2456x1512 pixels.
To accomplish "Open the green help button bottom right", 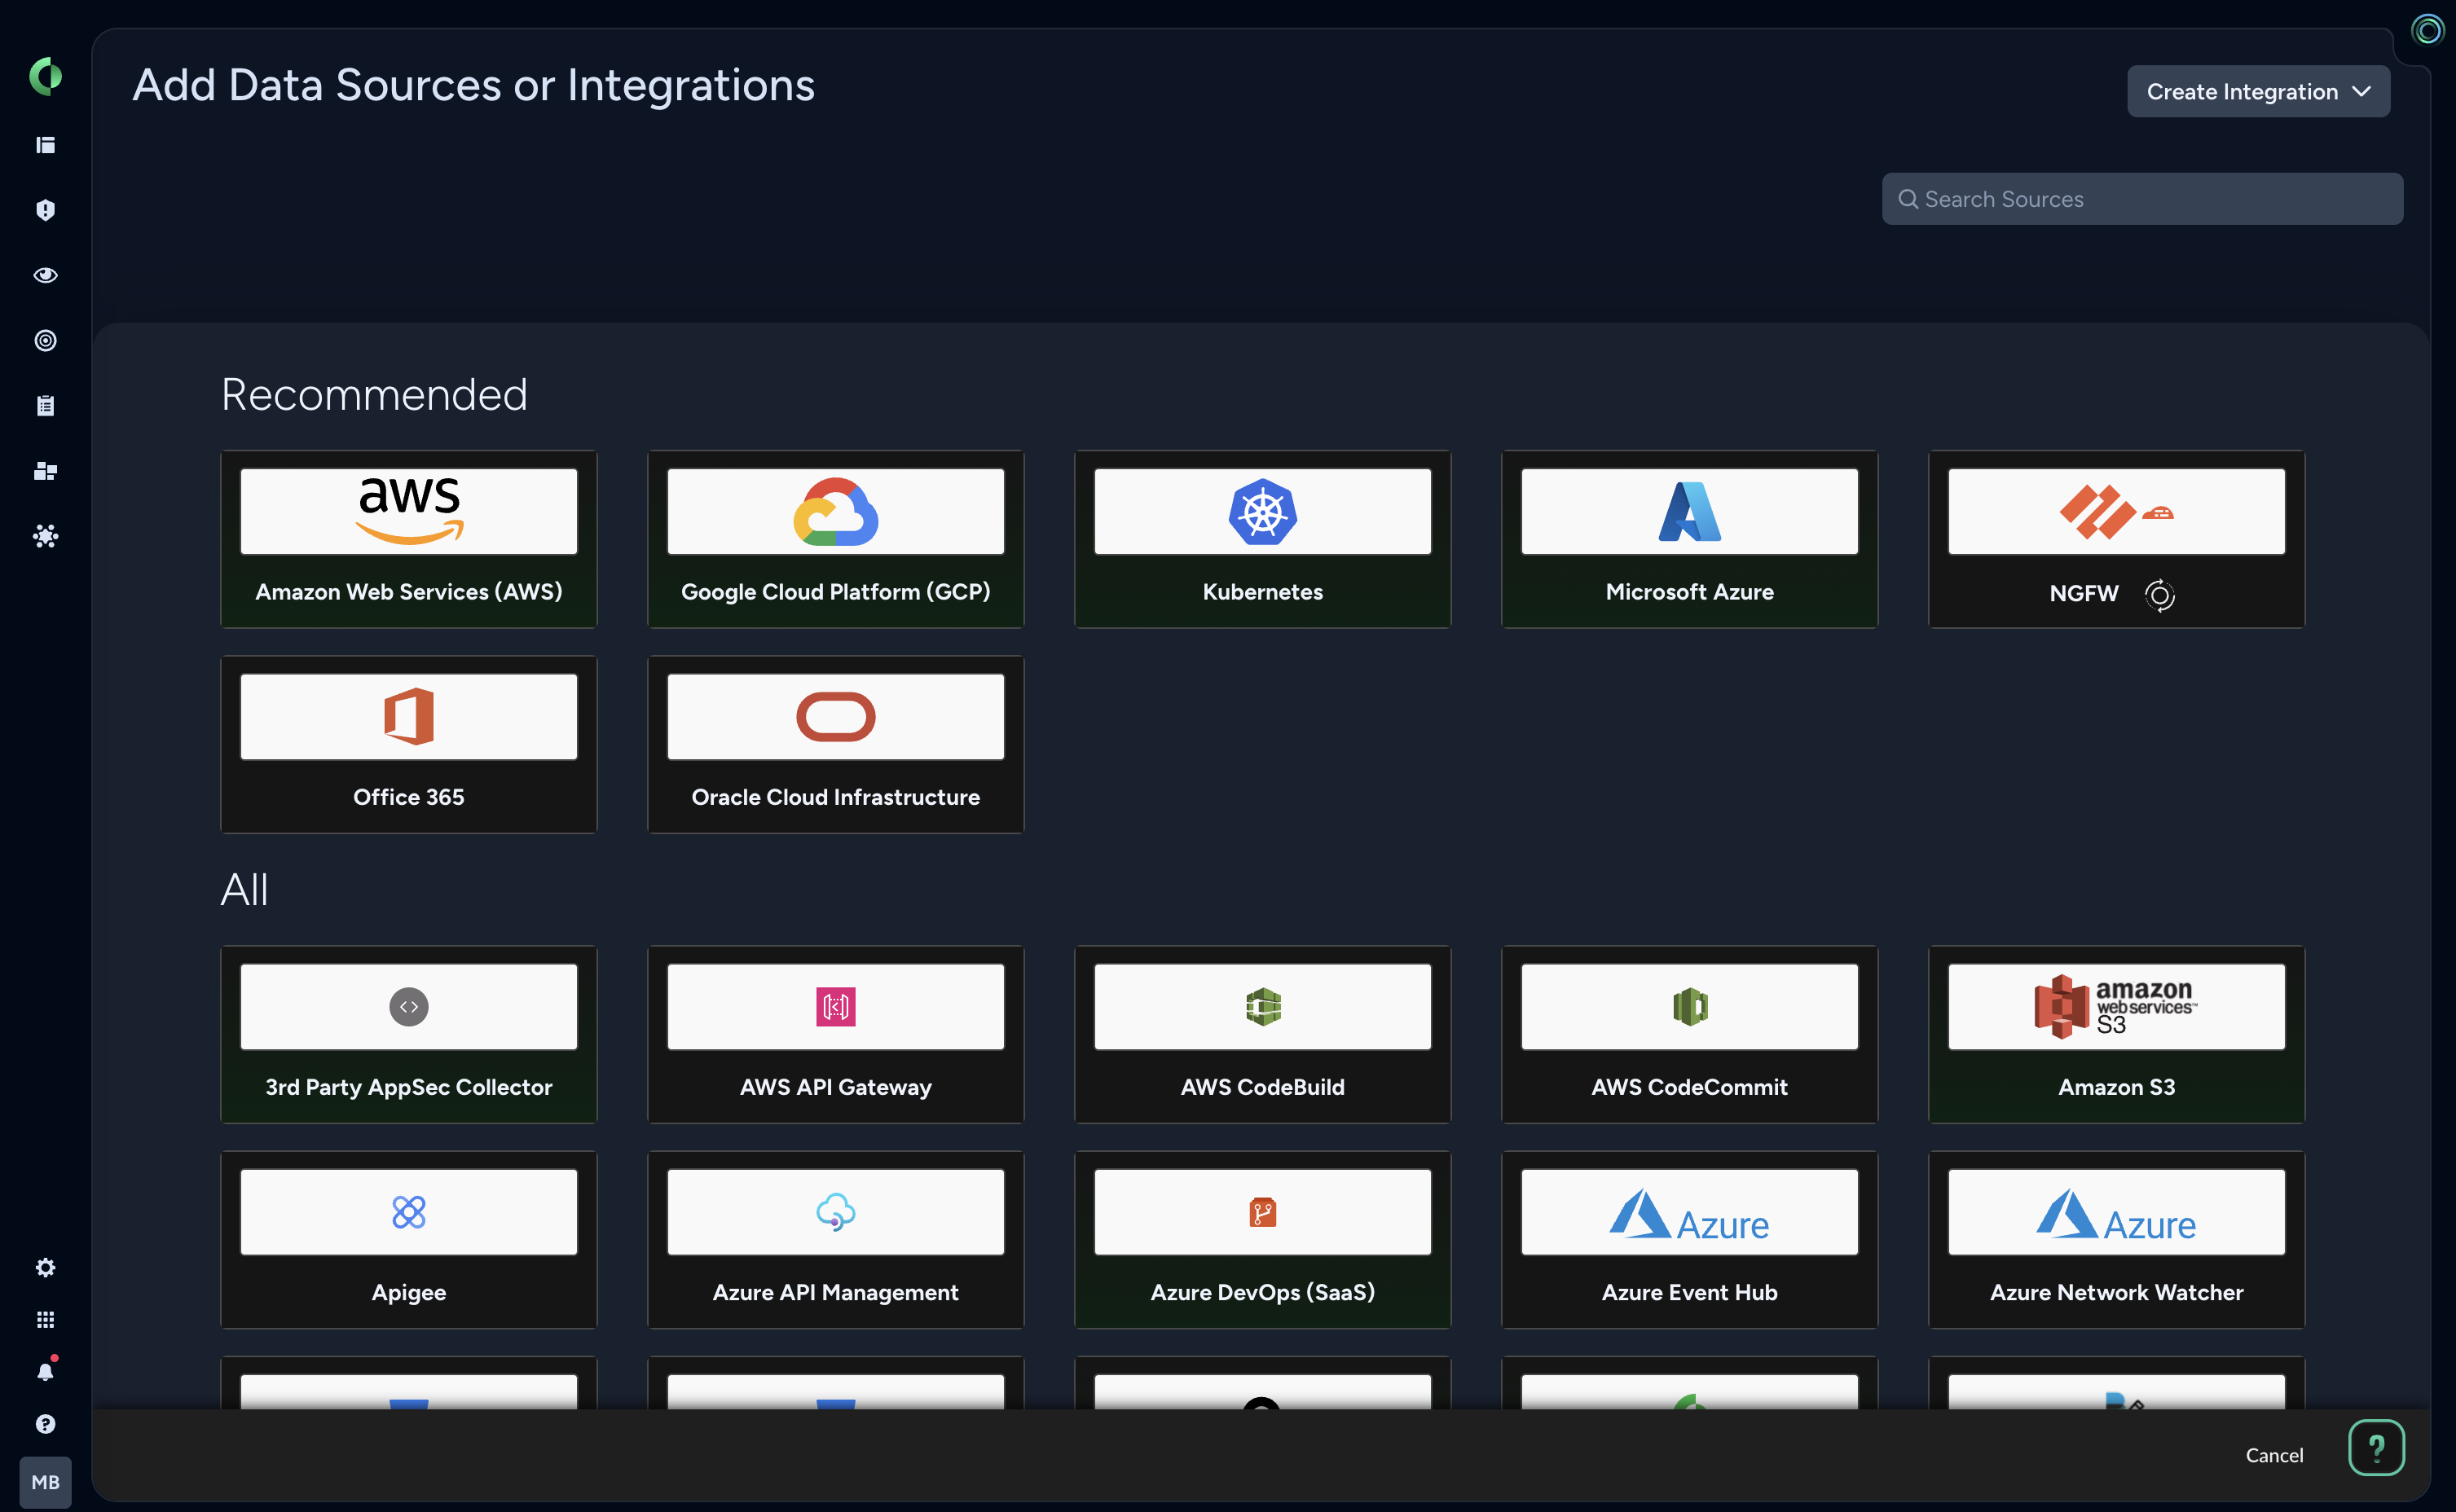I will [2376, 1447].
